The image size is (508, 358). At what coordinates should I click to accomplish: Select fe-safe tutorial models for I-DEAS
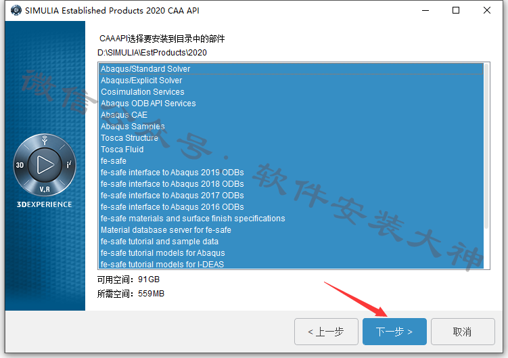coord(291,264)
